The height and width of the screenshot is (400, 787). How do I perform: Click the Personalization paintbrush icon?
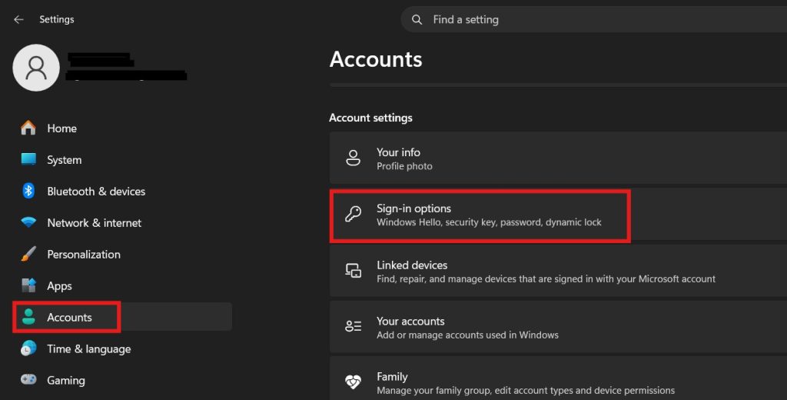(x=28, y=254)
